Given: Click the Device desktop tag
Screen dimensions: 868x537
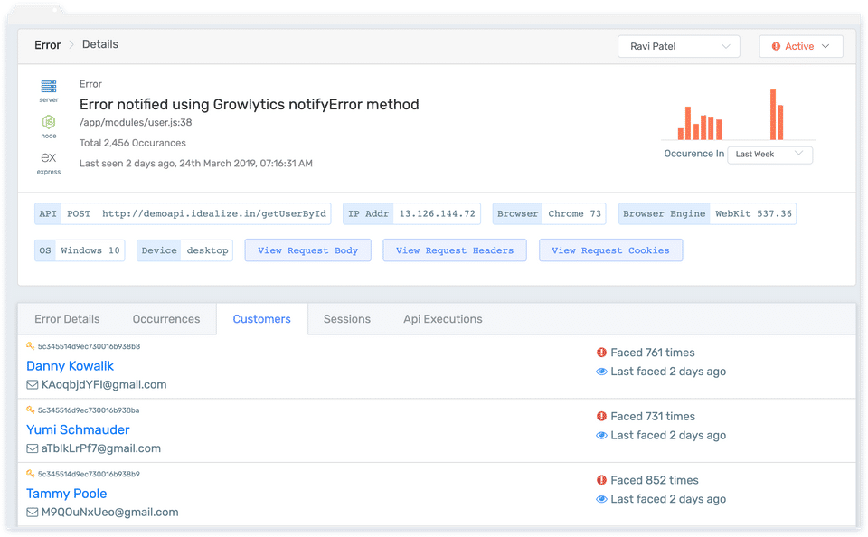Looking at the screenshot, I should (184, 250).
